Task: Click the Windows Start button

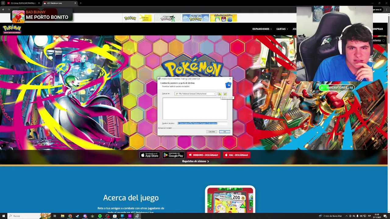Action: coord(3,216)
